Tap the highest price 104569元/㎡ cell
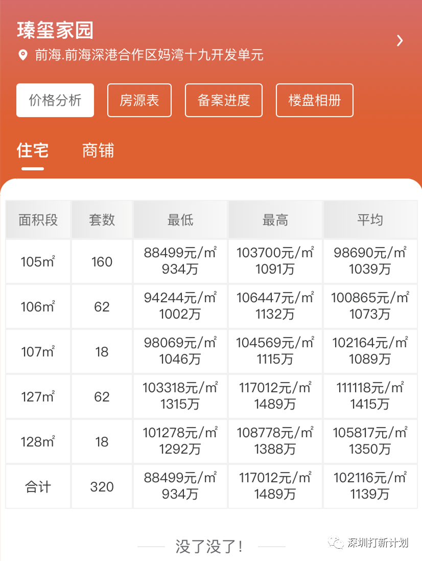The height and width of the screenshot is (561, 422). click(275, 352)
